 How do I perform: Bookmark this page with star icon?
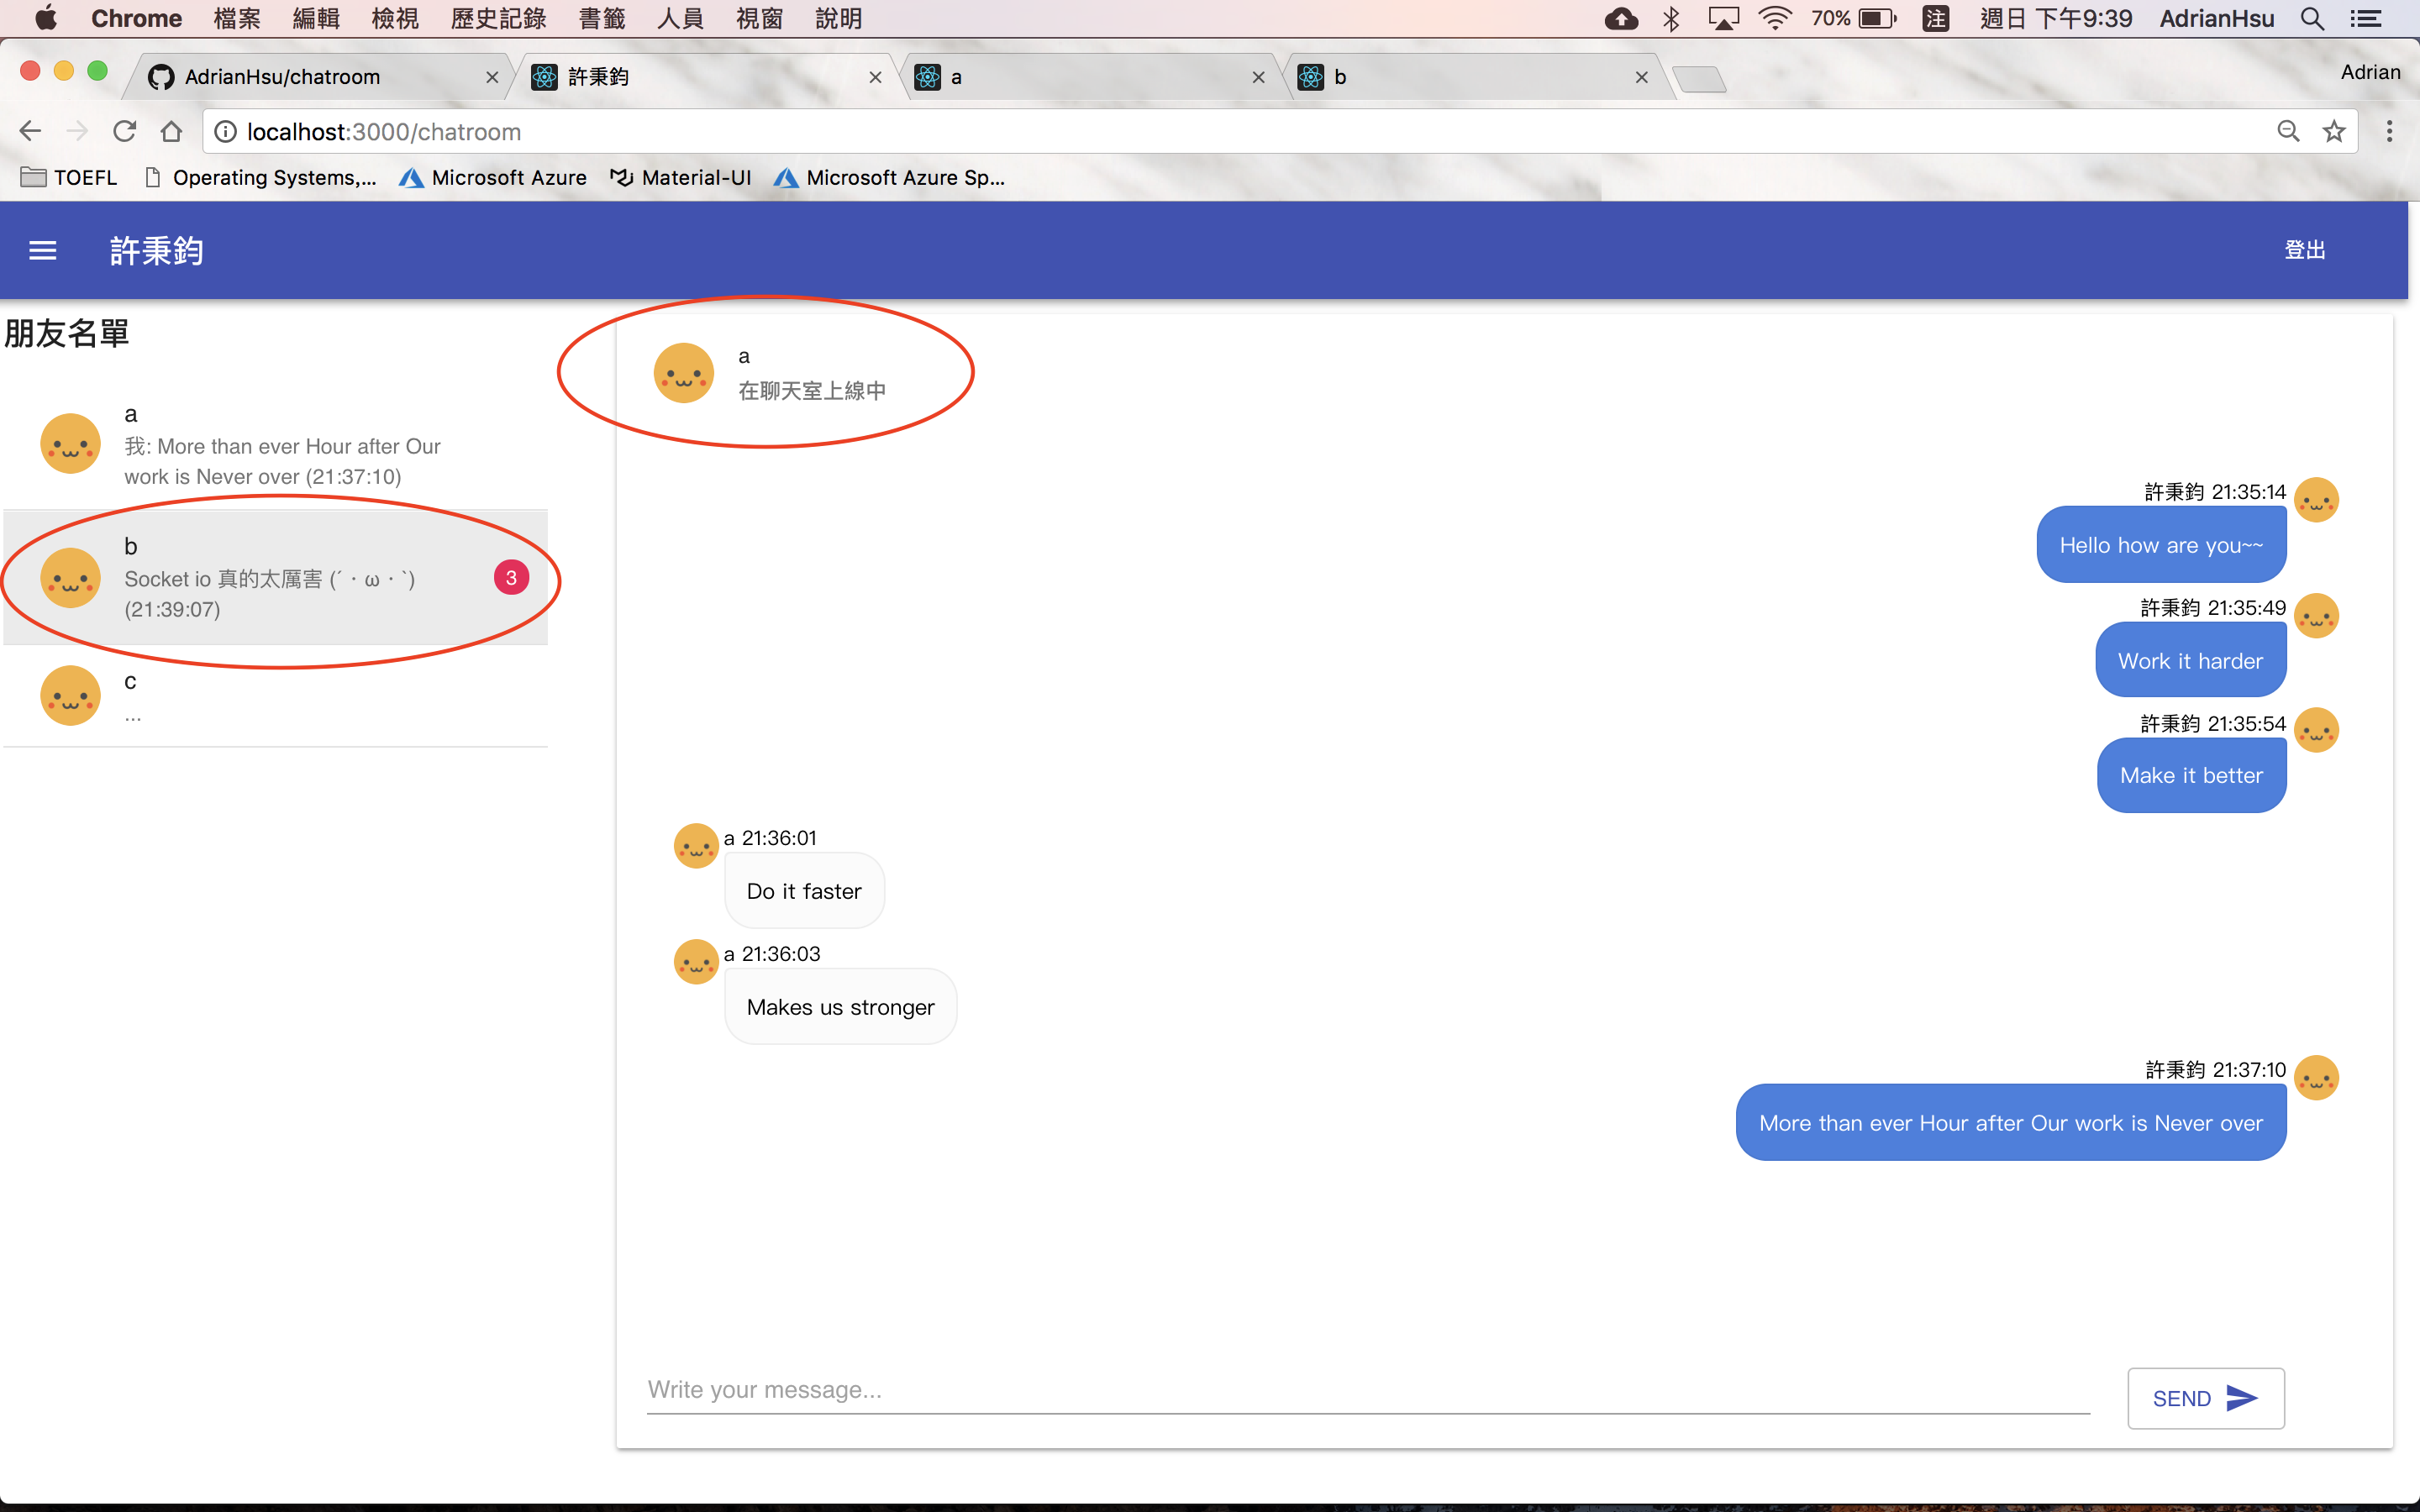tap(2333, 132)
